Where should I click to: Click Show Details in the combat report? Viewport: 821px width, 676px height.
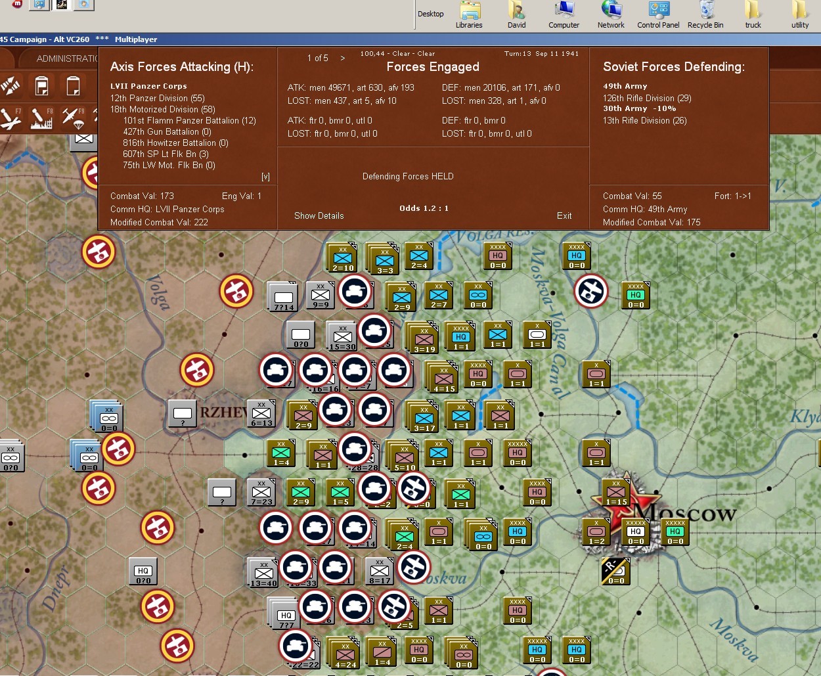[319, 215]
